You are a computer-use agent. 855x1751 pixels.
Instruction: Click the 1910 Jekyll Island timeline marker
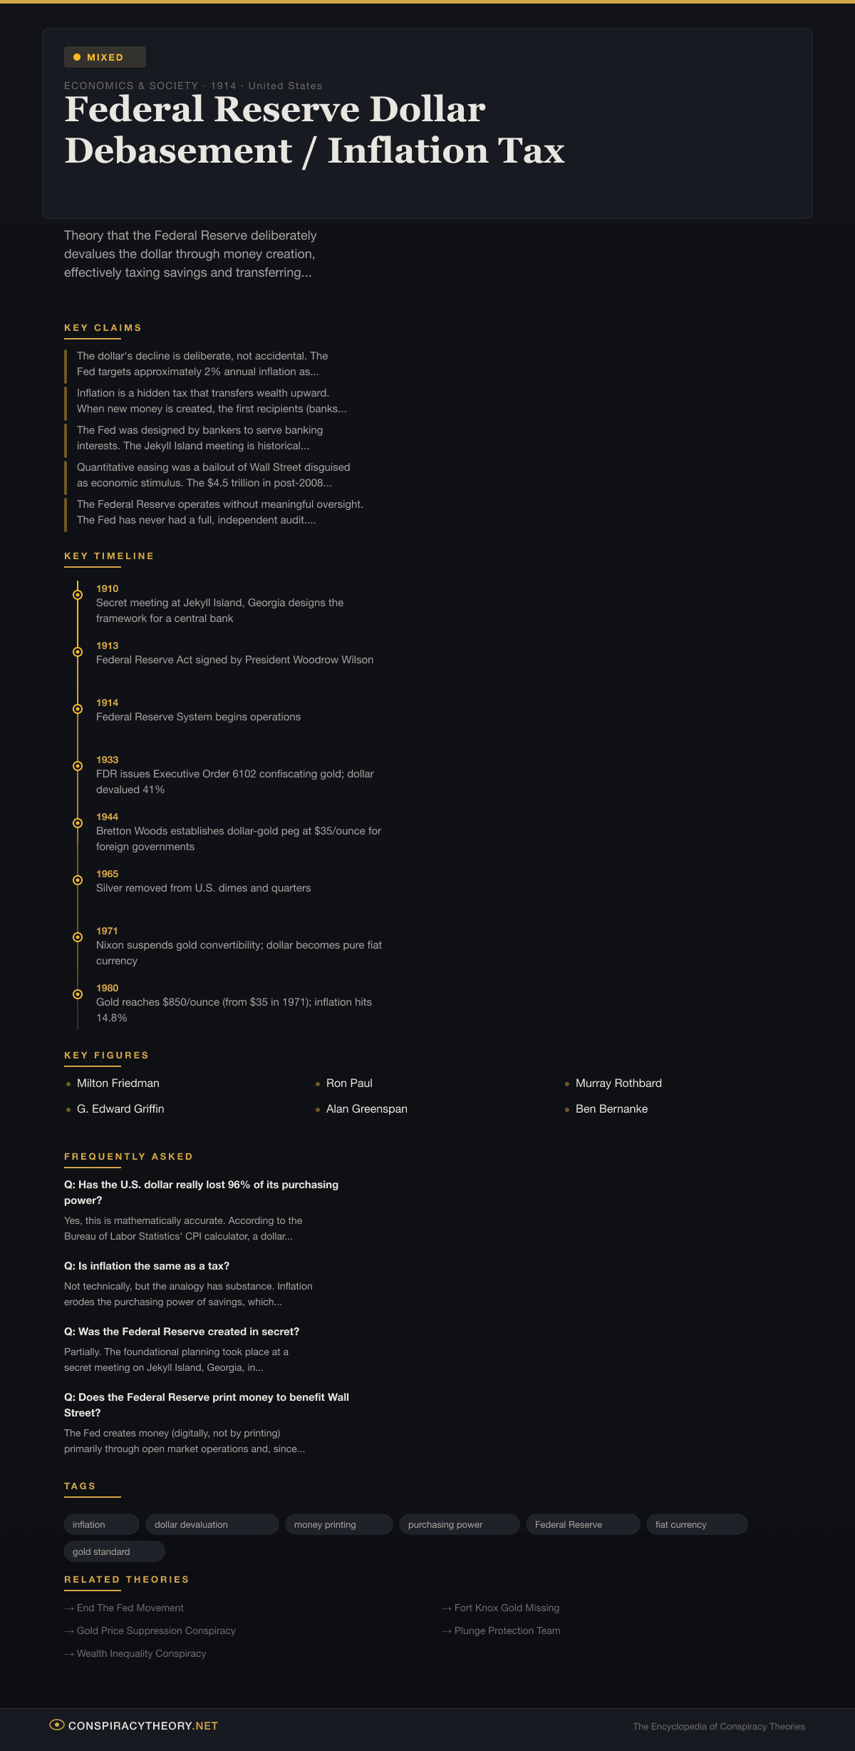tap(78, 595)
